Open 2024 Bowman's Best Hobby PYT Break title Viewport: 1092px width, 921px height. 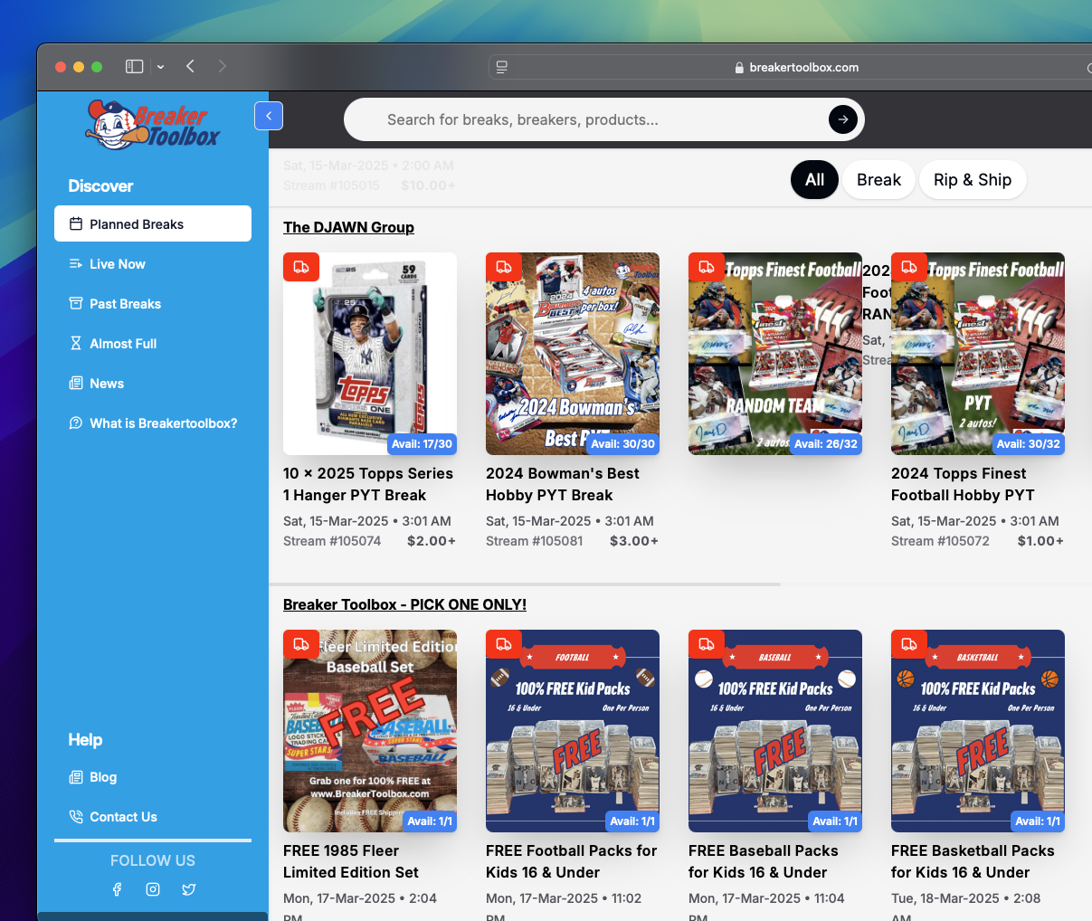pyautogui.click(x=563, y=484)
